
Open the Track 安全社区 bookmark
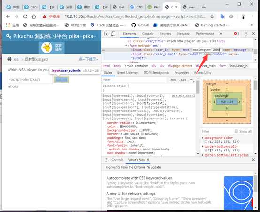pyautogui.click(x=108, y=25)
